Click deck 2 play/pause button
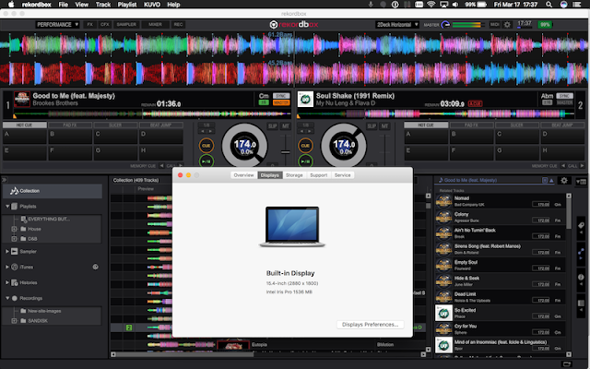This screenshot has height=369, width=590. pyautogui.click(x=305, y=161)
